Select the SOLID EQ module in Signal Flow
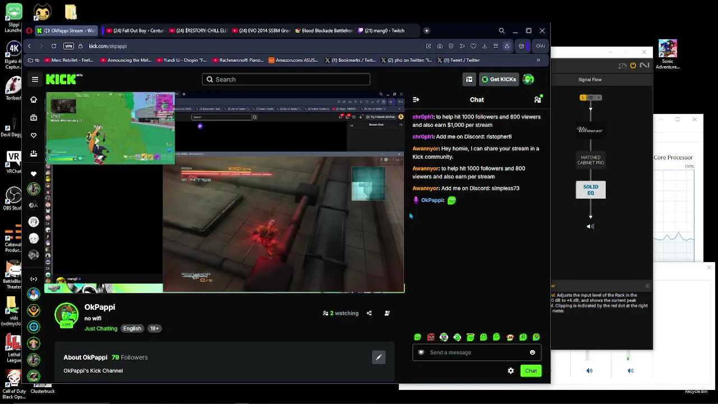The image size is (718, 404). coord(591,190)
